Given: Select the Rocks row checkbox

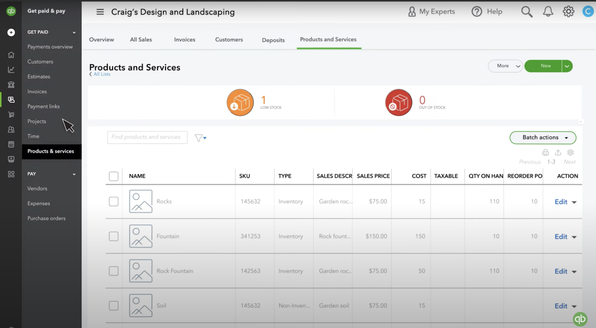Looking at the screenshot, I should pyautogui.click(x=114, y=202).
